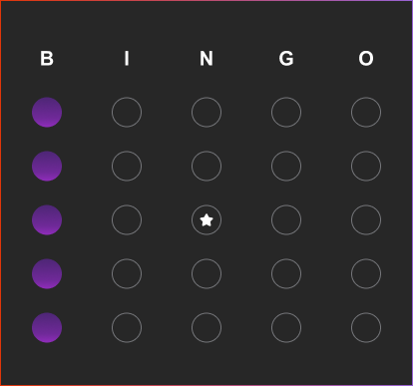Image resolution: width=413 pixels, height=386 pixels.
Task: Click the star free space in center
Action: tap(206, 220)
